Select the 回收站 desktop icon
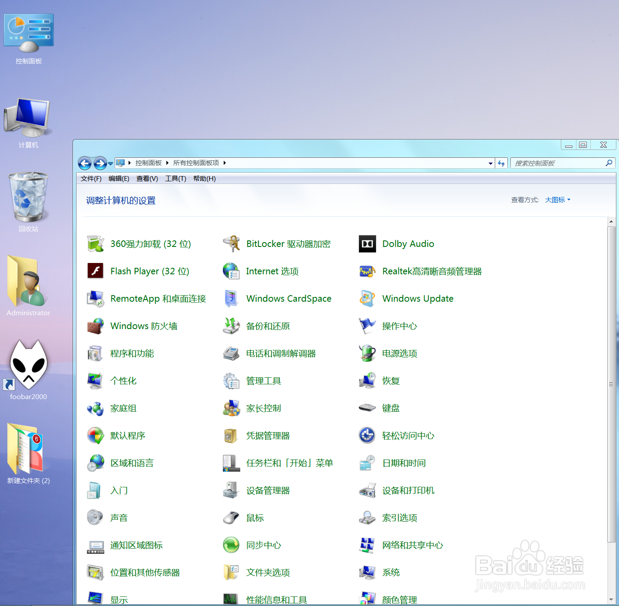Image resolution: width=619 pixels, height=606 pixels. click(x=28, y=202)
